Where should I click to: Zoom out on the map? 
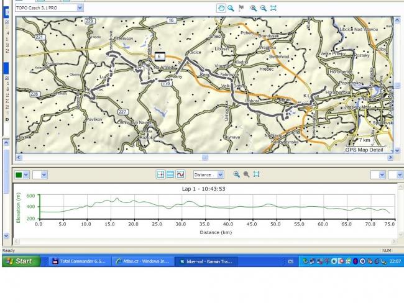tap(264, 8)
